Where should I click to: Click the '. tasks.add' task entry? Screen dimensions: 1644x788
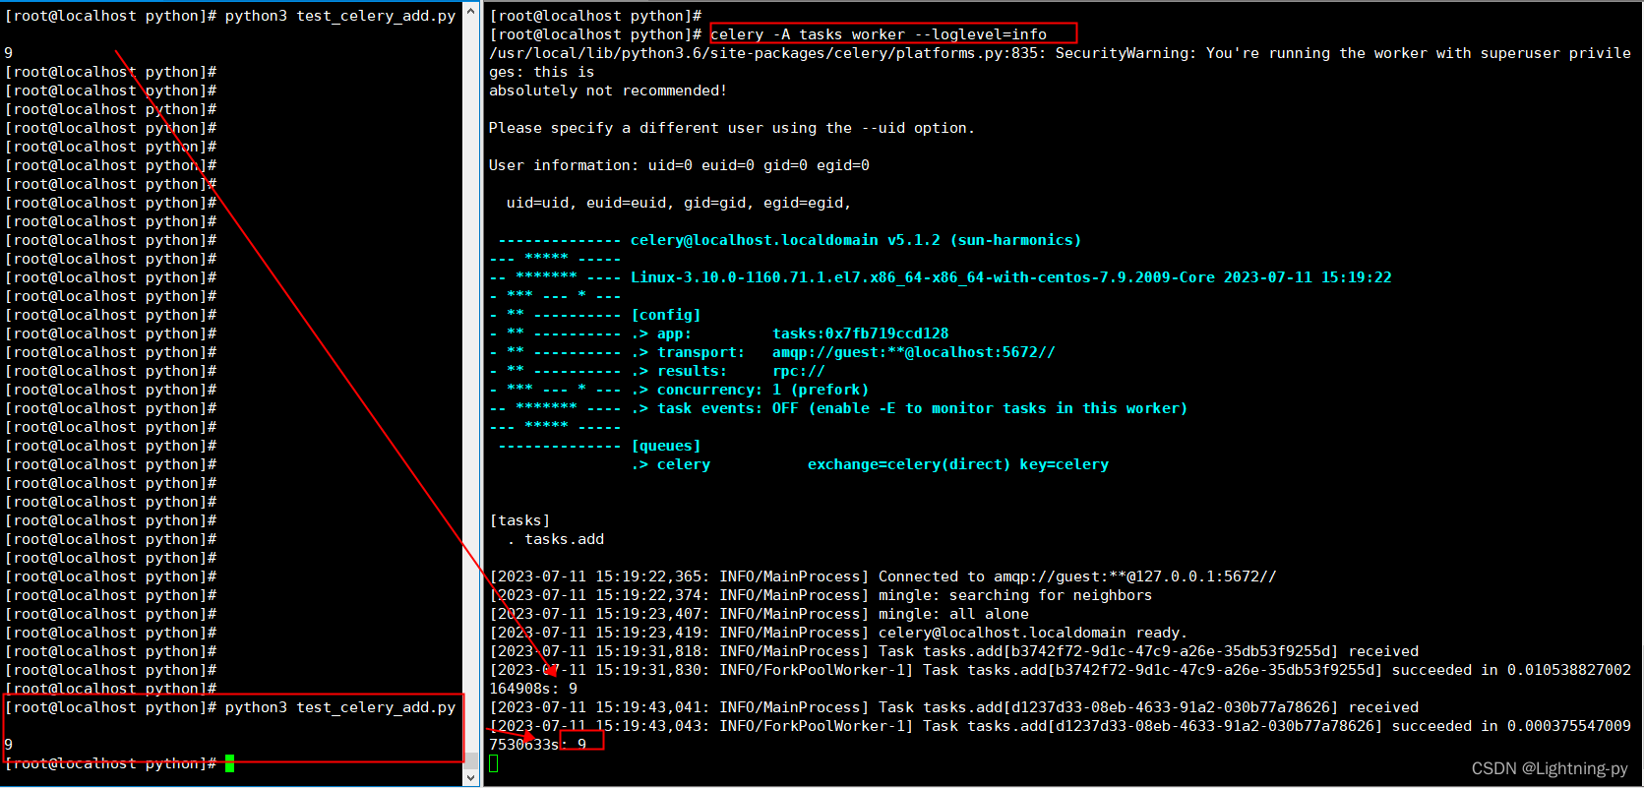tap(556, 539)
